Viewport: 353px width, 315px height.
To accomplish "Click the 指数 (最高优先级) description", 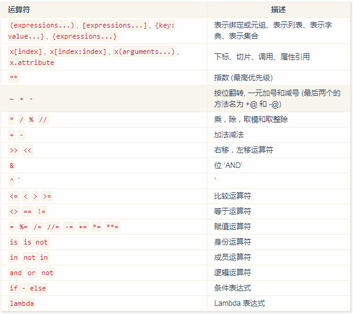I will pos(243,78).
